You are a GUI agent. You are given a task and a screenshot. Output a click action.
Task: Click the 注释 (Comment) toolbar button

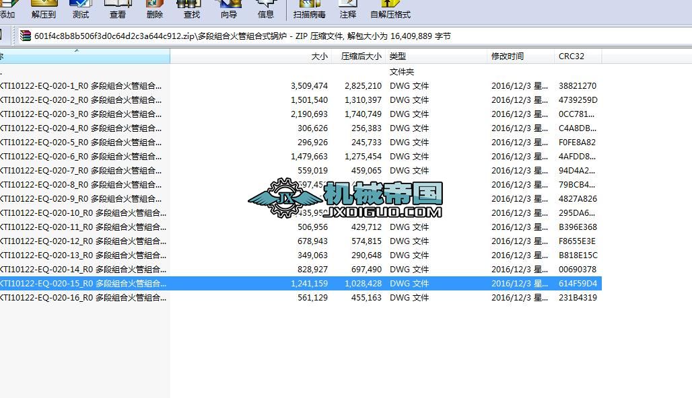348,9
